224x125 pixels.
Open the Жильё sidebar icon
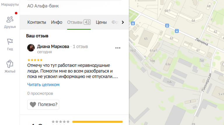coord(10,66)
